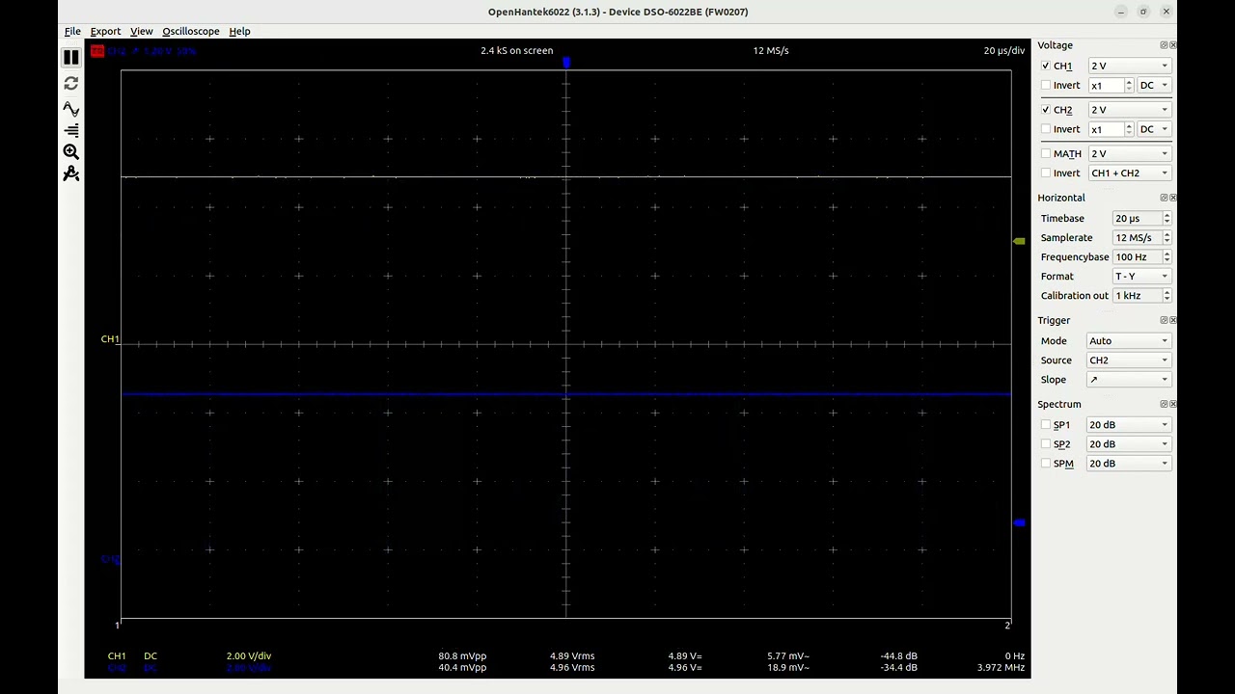Click the blue trigger level marker on right edge
1235x694 pixels.
pos(1019,522)
